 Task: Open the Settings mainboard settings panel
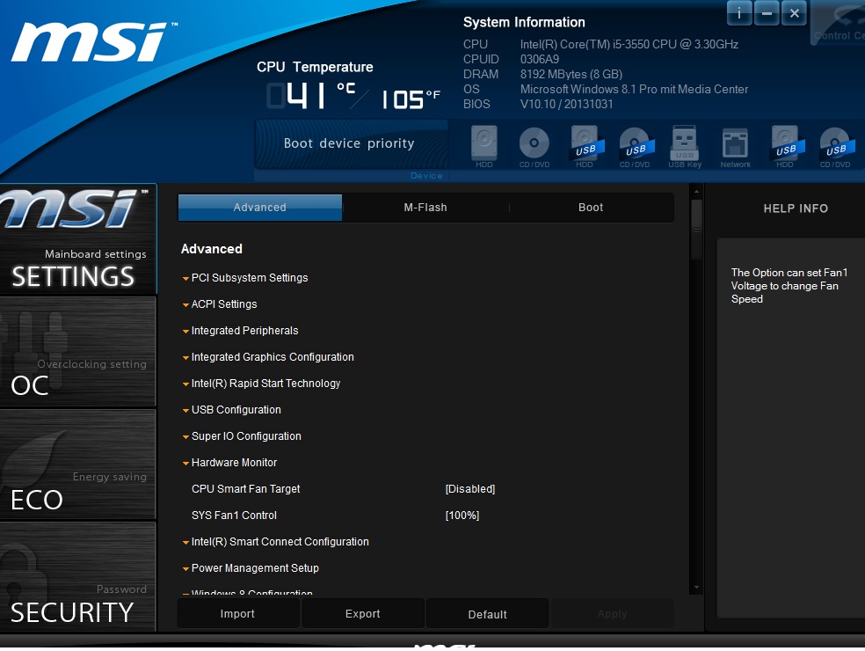point(77,239)
